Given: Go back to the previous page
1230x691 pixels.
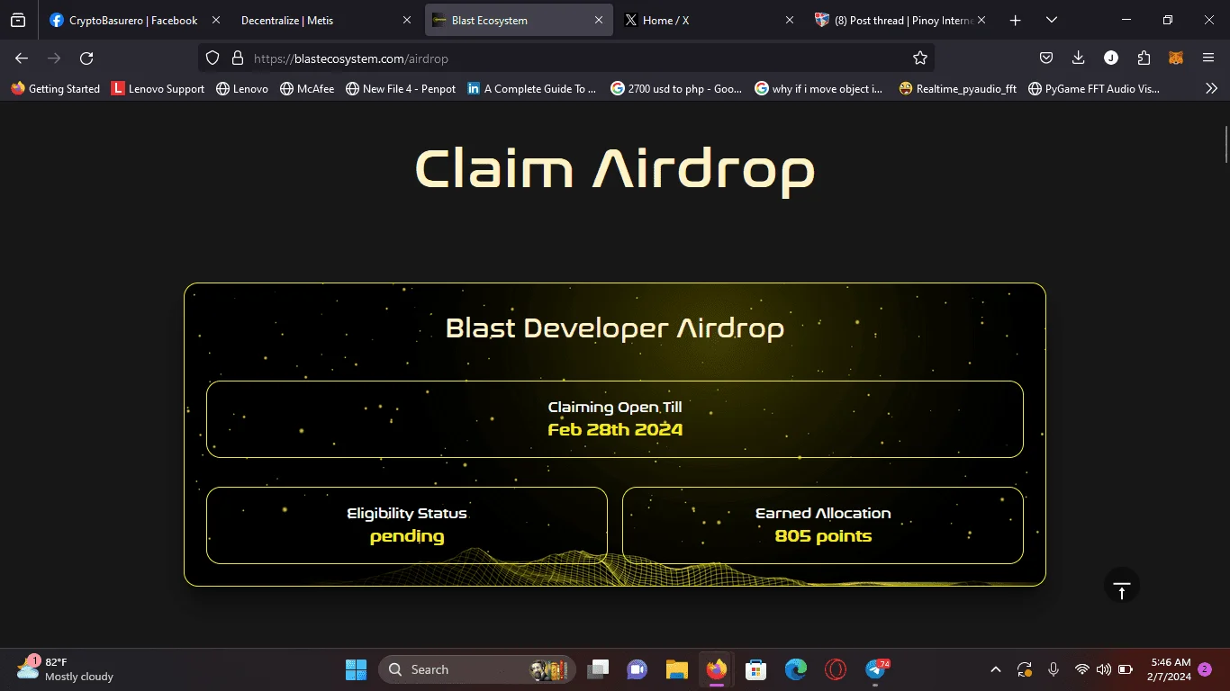Looking at the screenshot, I should 22,58.
